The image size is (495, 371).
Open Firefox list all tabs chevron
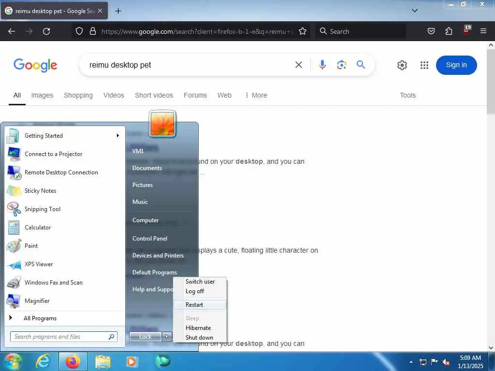(415, 11)
